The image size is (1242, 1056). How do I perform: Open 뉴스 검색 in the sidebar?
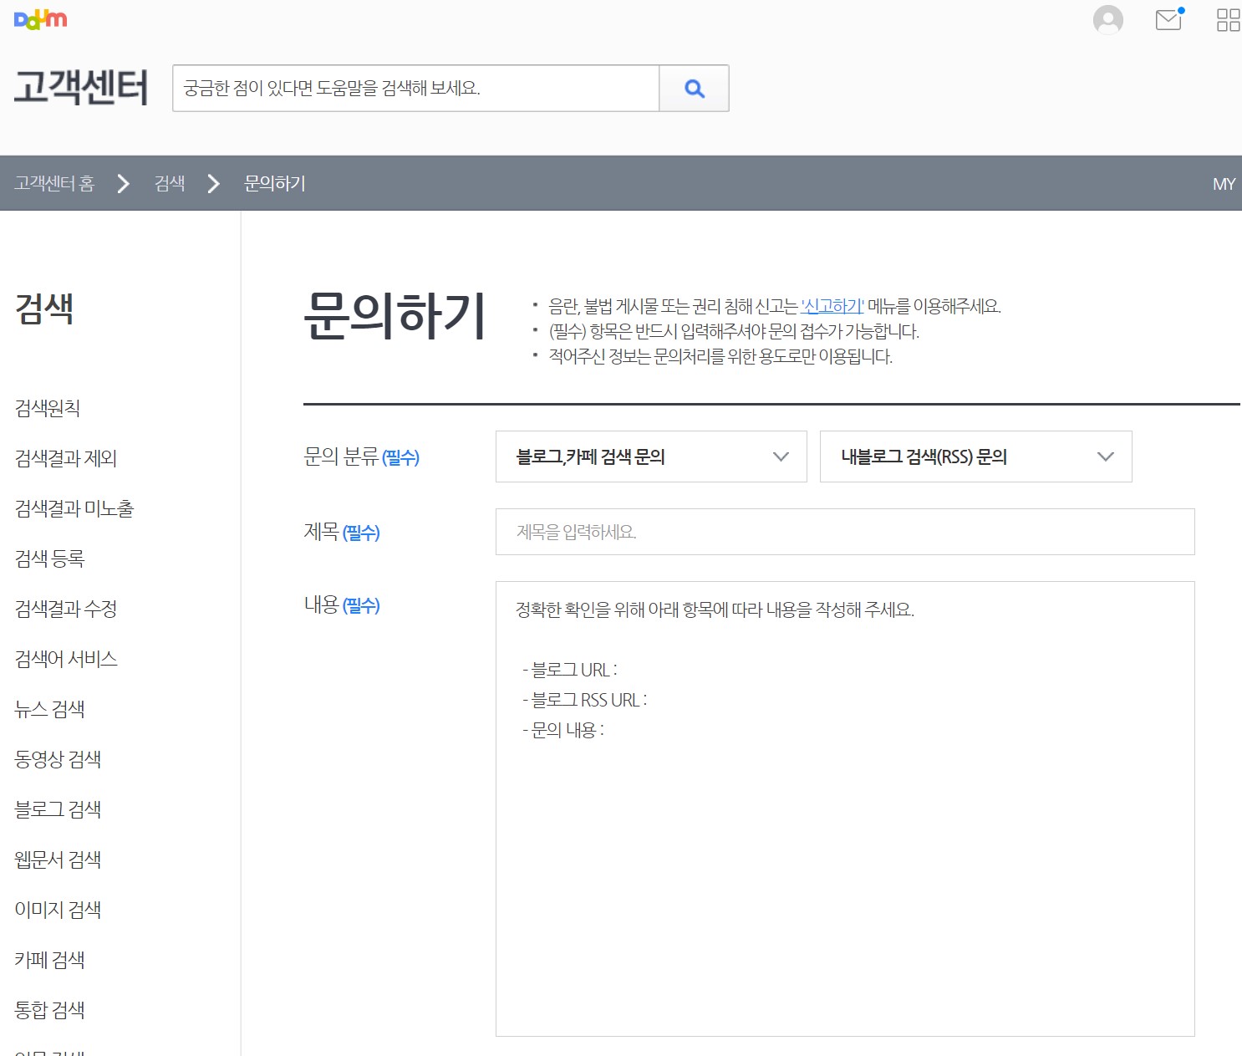50,709
